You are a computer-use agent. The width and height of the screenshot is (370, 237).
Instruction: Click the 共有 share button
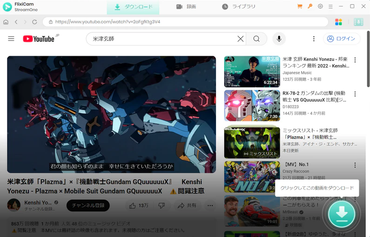pos(187,206)
